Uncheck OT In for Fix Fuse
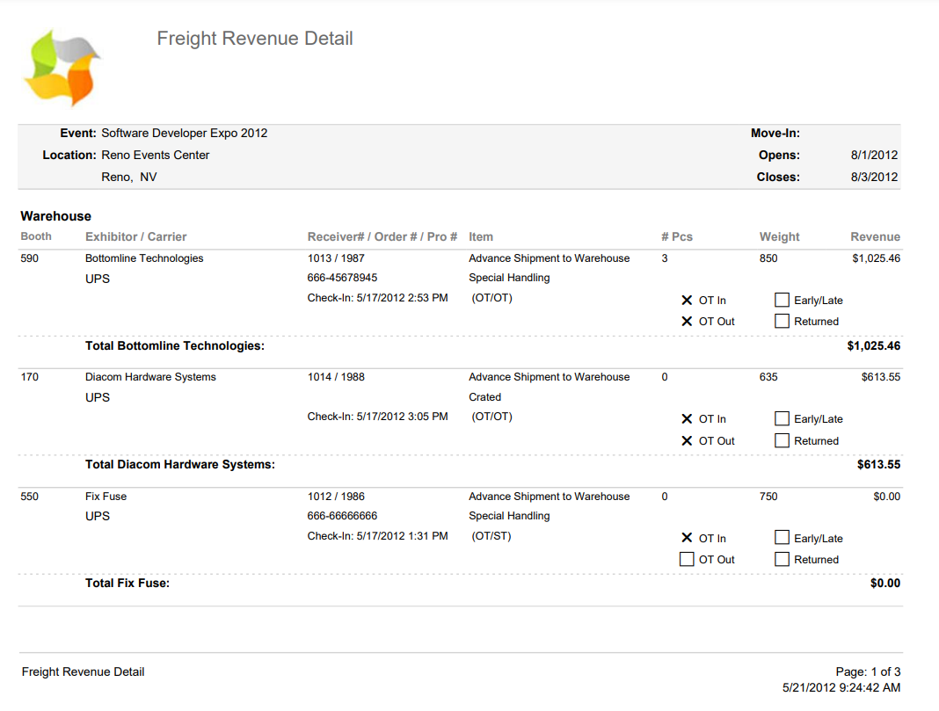 (x=688, y=539)
